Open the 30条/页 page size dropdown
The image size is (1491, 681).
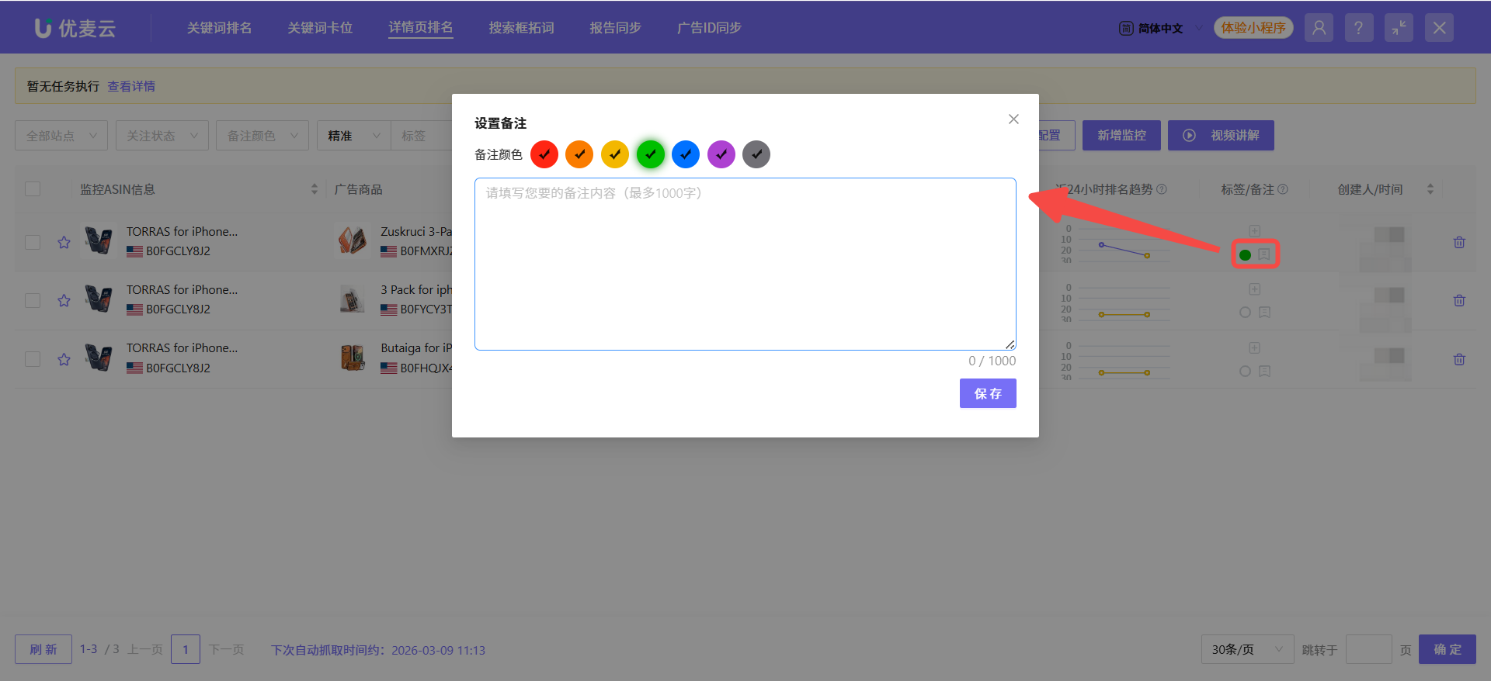(x=1247, y=649)
